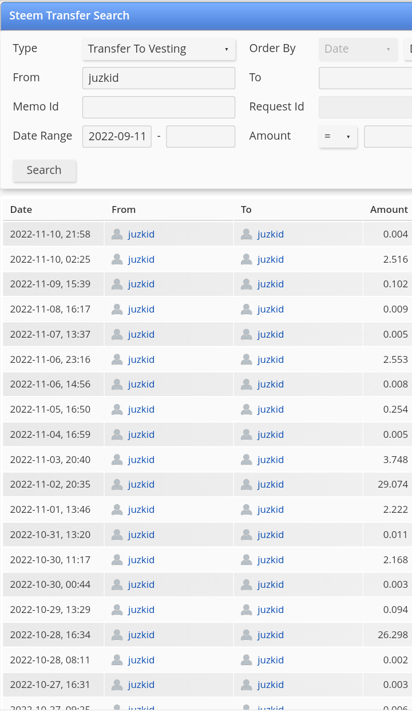This screenshot has height=712, width=412.
Task: Click the From input field containing juzkid
Action: coord(159,78)
